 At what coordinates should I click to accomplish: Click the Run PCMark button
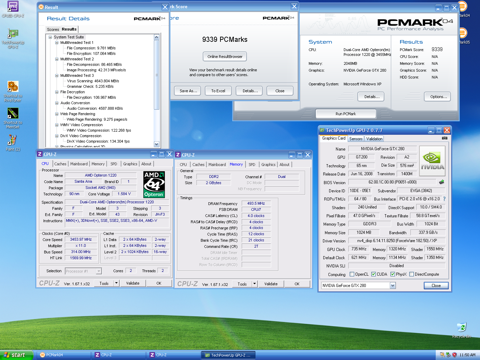click(x=346, y=114)
